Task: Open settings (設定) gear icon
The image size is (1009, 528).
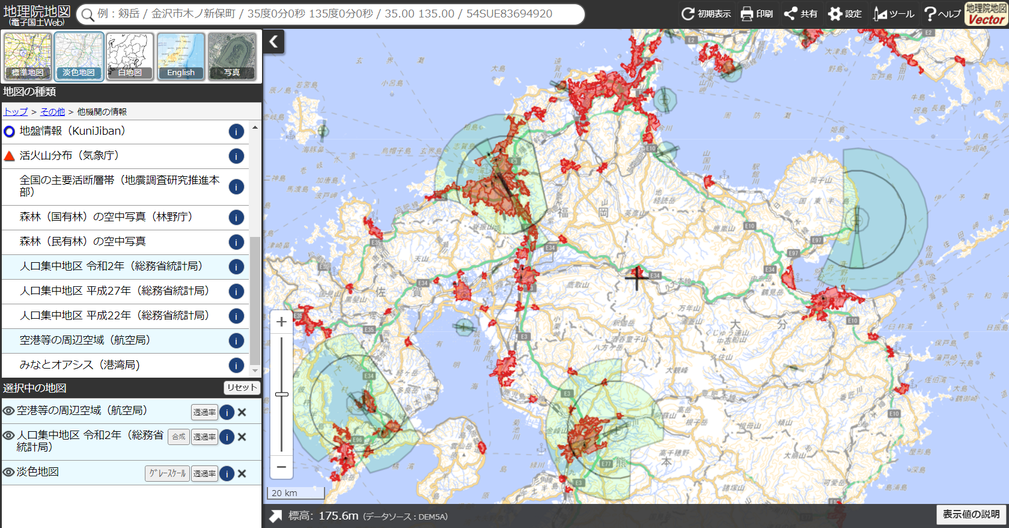Action: coord(844,14)
